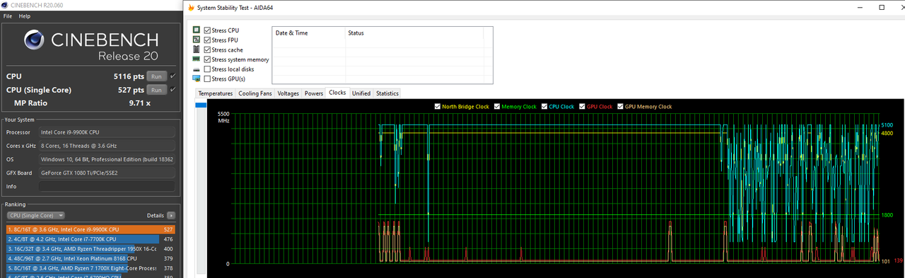Select the i9-9900K ranking row

90,229
